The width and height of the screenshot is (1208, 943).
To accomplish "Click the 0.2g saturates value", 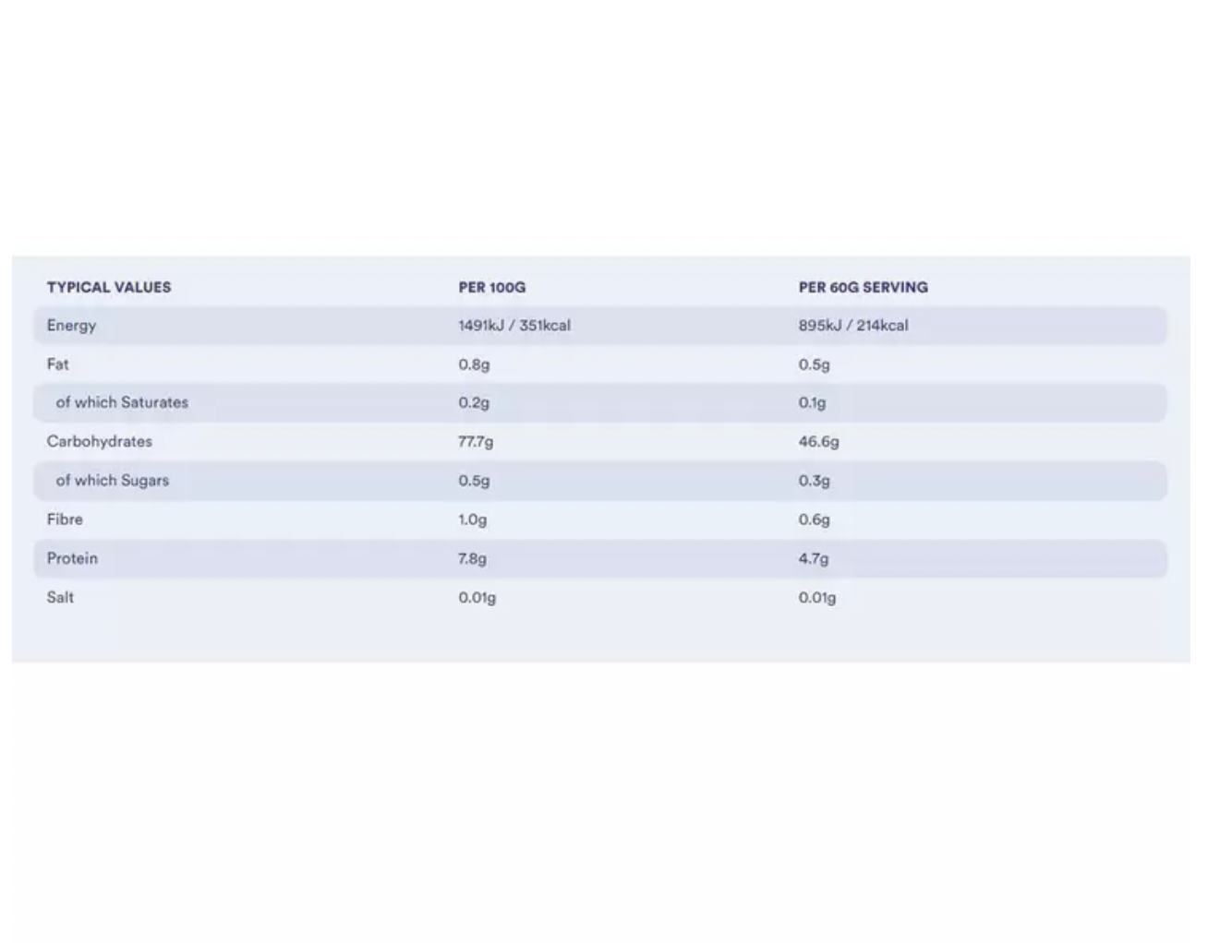I will (x=474, y=402).
